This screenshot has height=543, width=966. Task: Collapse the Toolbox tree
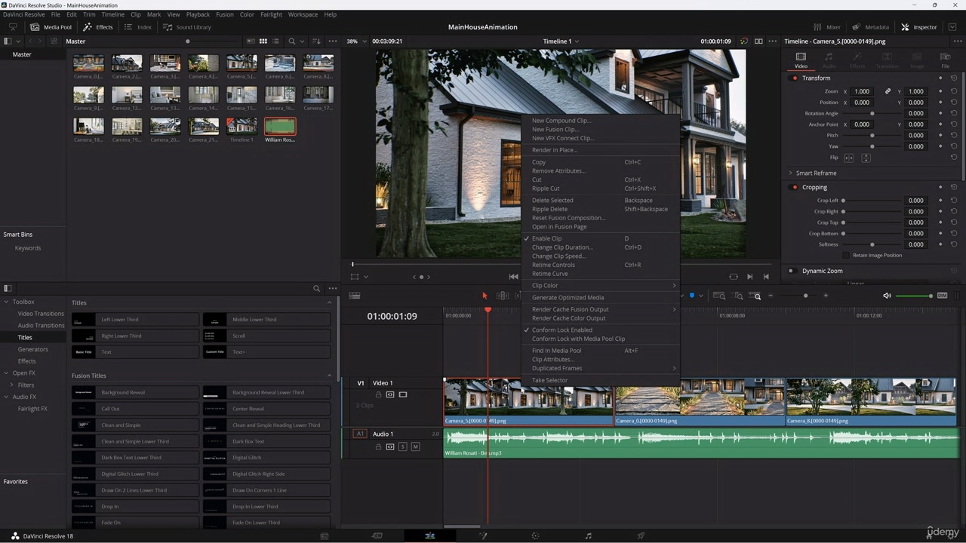(7, 302)
